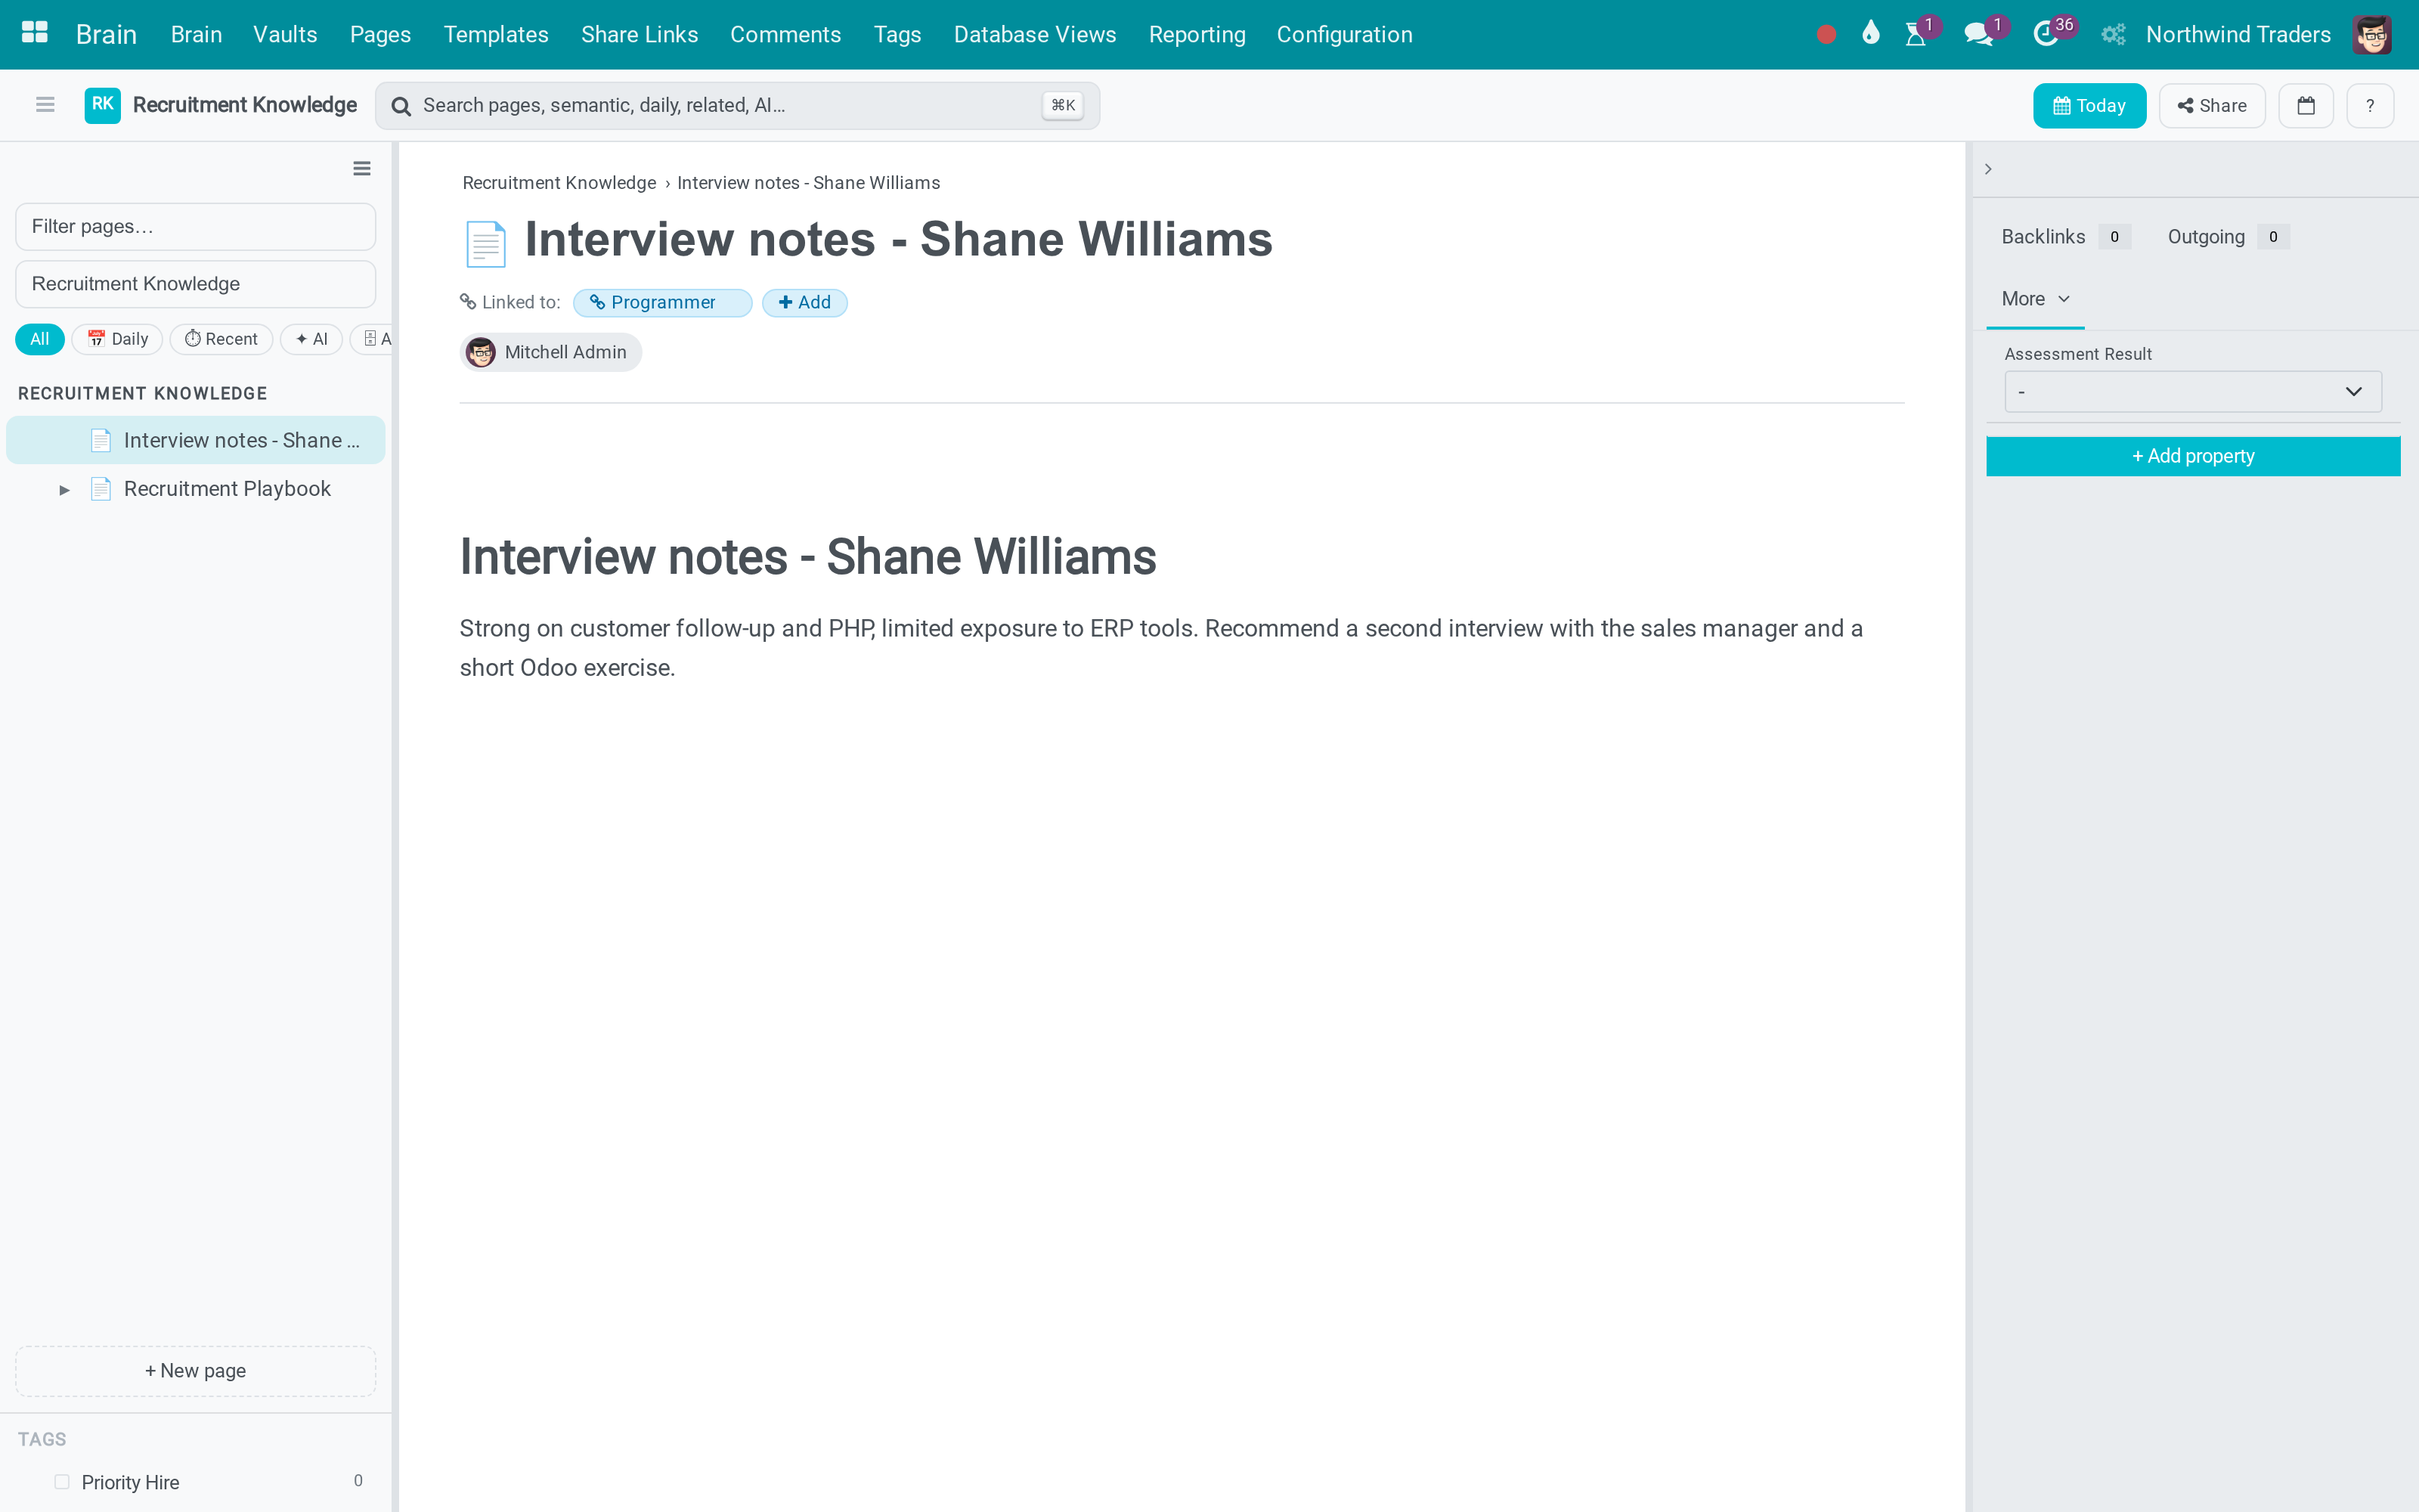The width and height of the screenshot is (2419, 1512).
Task: Click the droplet icon in top bar
Action: point(1870,34)
